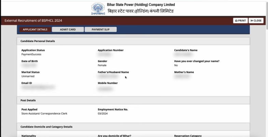Click 'Have you ever changed your name?' label

pos(197,61)
